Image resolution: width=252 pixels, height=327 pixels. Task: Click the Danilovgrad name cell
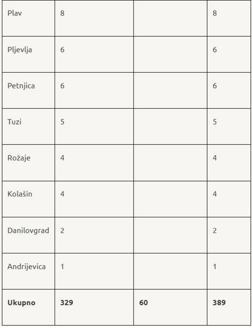28,231
